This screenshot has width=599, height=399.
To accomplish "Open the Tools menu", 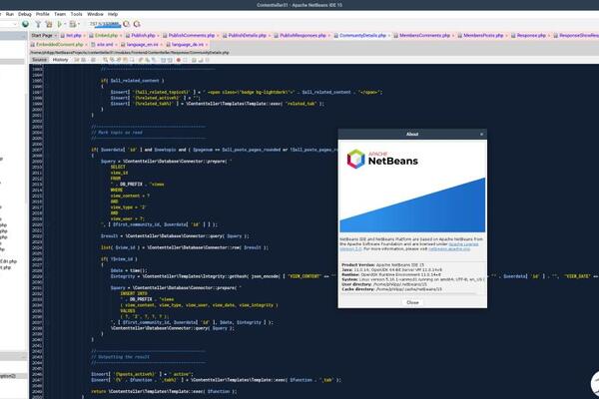I will click(77, 14).
